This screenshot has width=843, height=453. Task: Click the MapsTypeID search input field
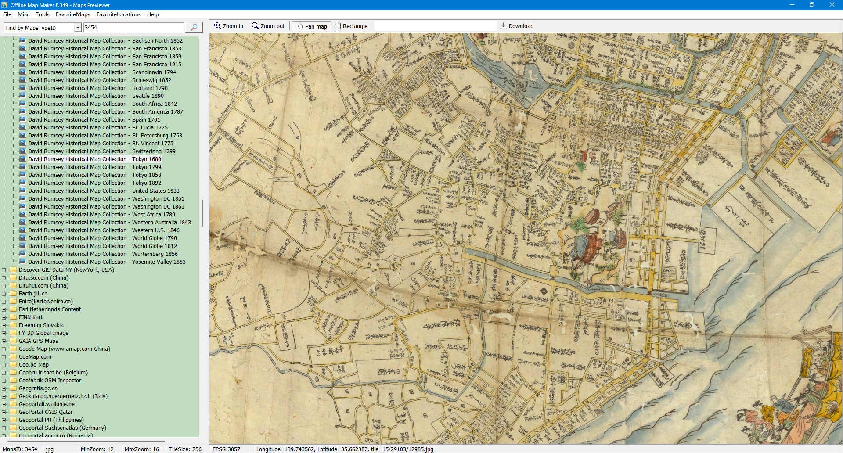point(133,27)
